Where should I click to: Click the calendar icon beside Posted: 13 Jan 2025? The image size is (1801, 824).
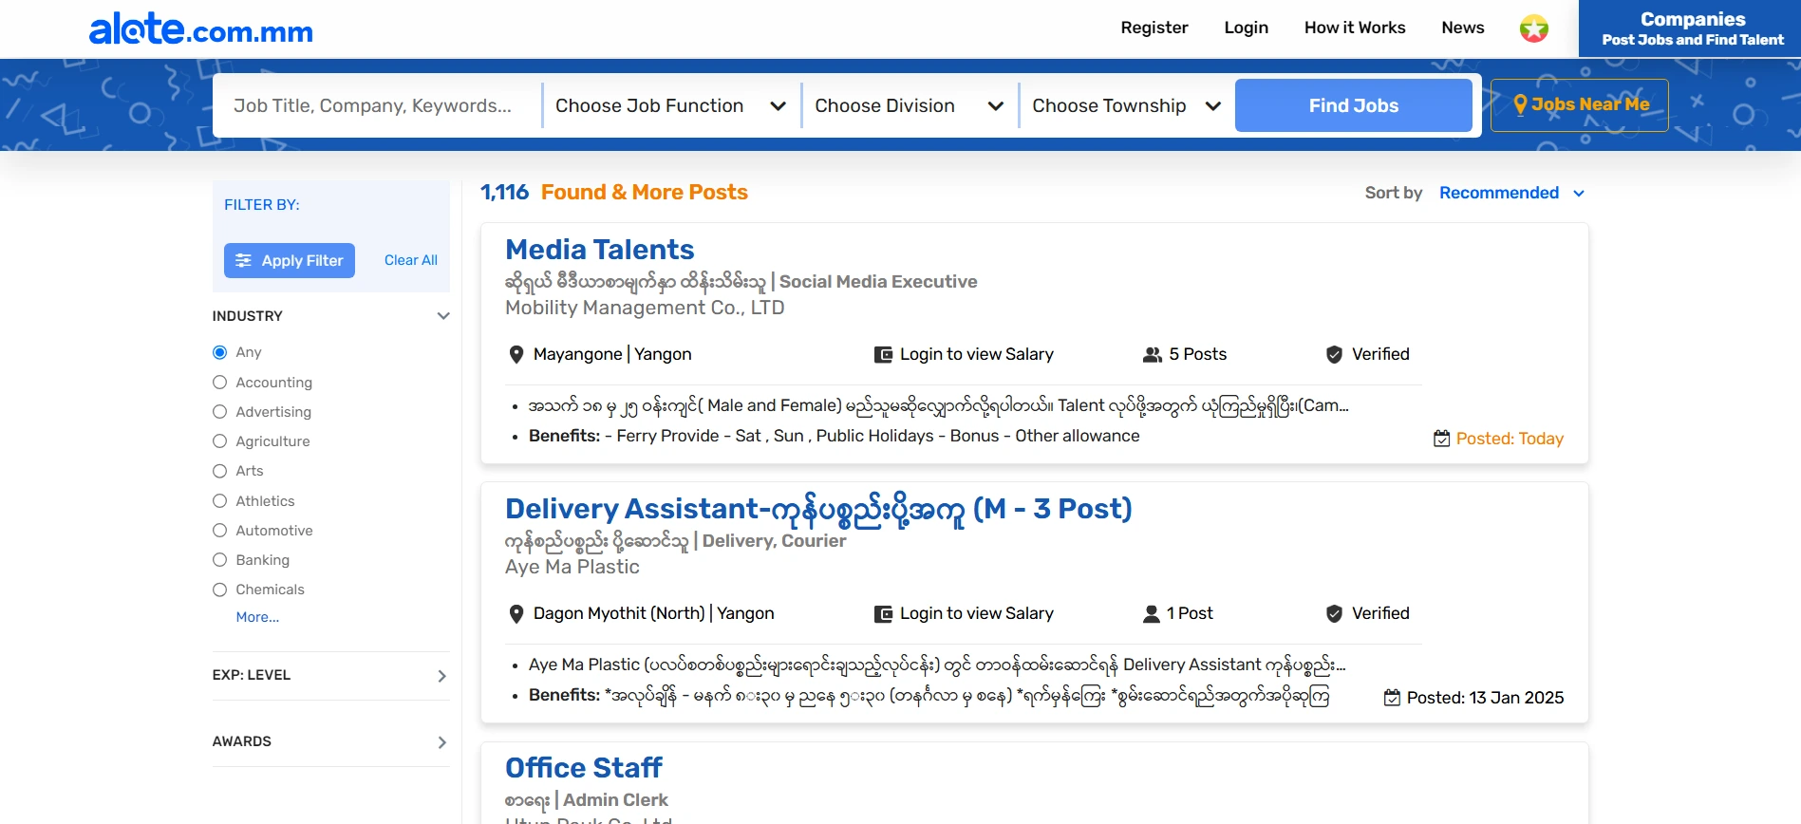1392,698
